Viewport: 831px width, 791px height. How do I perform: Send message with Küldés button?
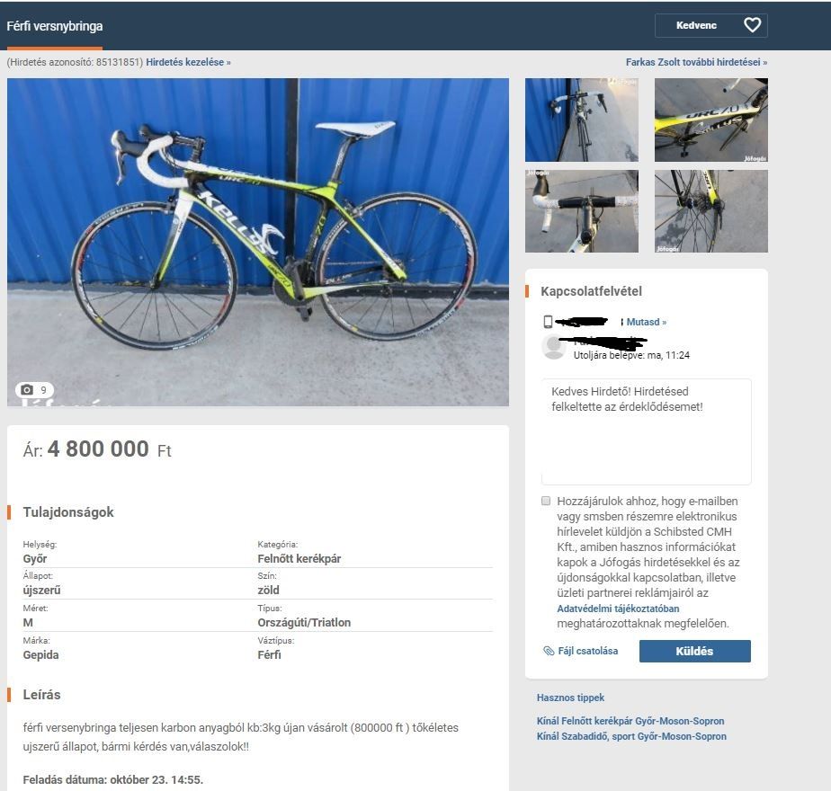695,651
